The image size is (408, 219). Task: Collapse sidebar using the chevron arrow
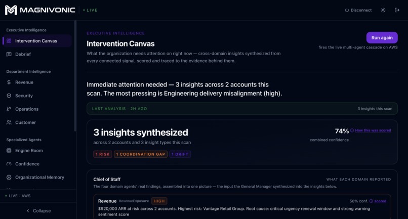coord(28,211)
